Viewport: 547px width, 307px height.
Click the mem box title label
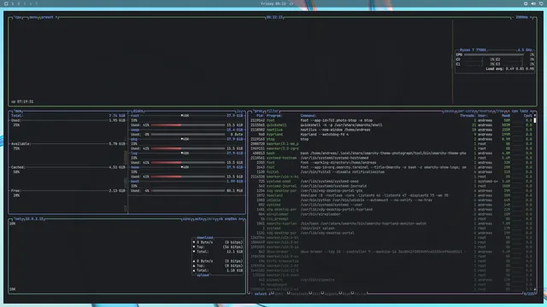18,111
